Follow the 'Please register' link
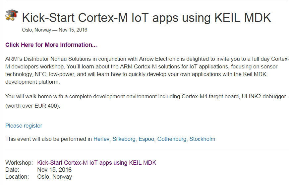Viewport: 289px width, 185px height. pos(24,126)
